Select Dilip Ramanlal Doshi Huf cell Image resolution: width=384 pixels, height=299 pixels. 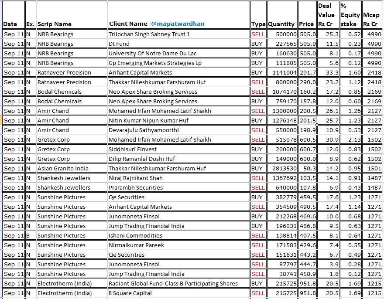tap(179, 159)
